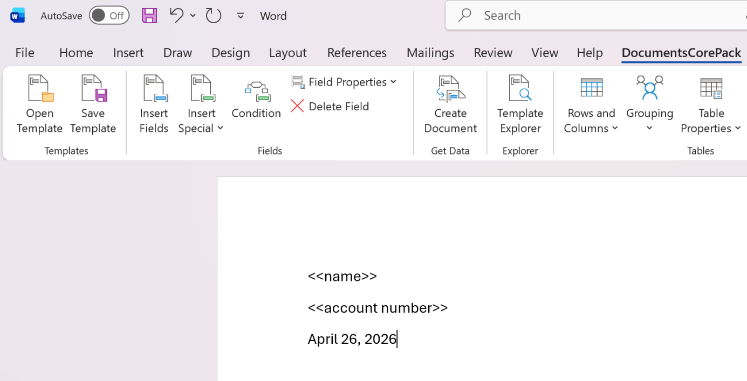Open the References ribbon tab
This screenshot has width=747, height=381.
pos(357,52)
